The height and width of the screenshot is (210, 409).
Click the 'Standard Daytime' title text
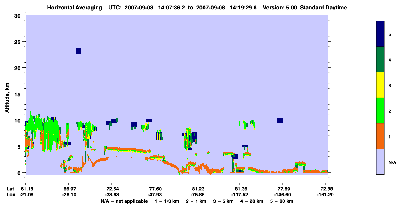(x=323, y=8)
